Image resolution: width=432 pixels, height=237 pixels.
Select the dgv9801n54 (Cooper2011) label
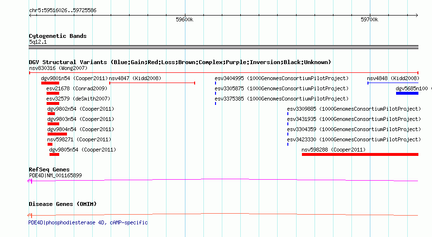74,78
